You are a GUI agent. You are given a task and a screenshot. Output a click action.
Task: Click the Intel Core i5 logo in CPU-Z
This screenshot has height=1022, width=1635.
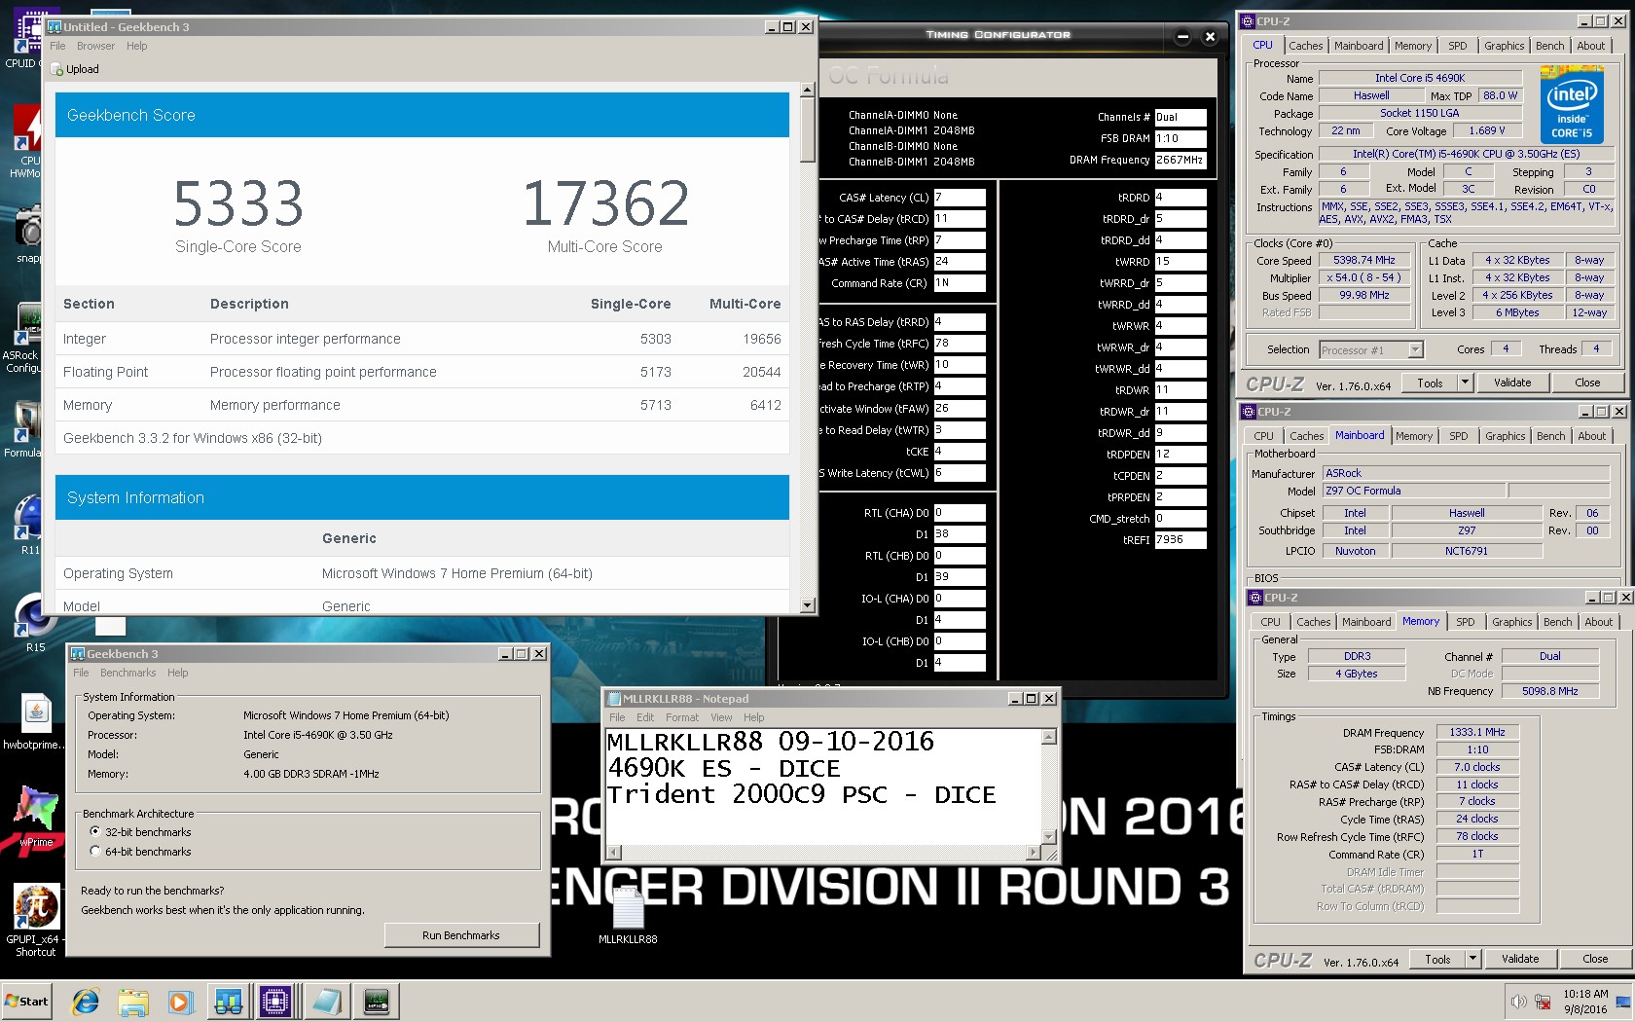[x=1572, y=104]
